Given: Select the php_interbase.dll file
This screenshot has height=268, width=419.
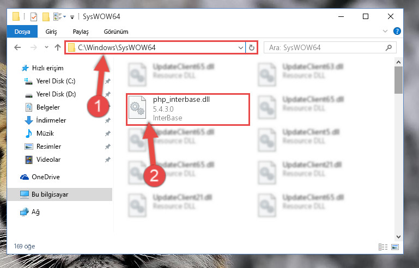Looking at the screenshot, I should (x=188, y=109).
